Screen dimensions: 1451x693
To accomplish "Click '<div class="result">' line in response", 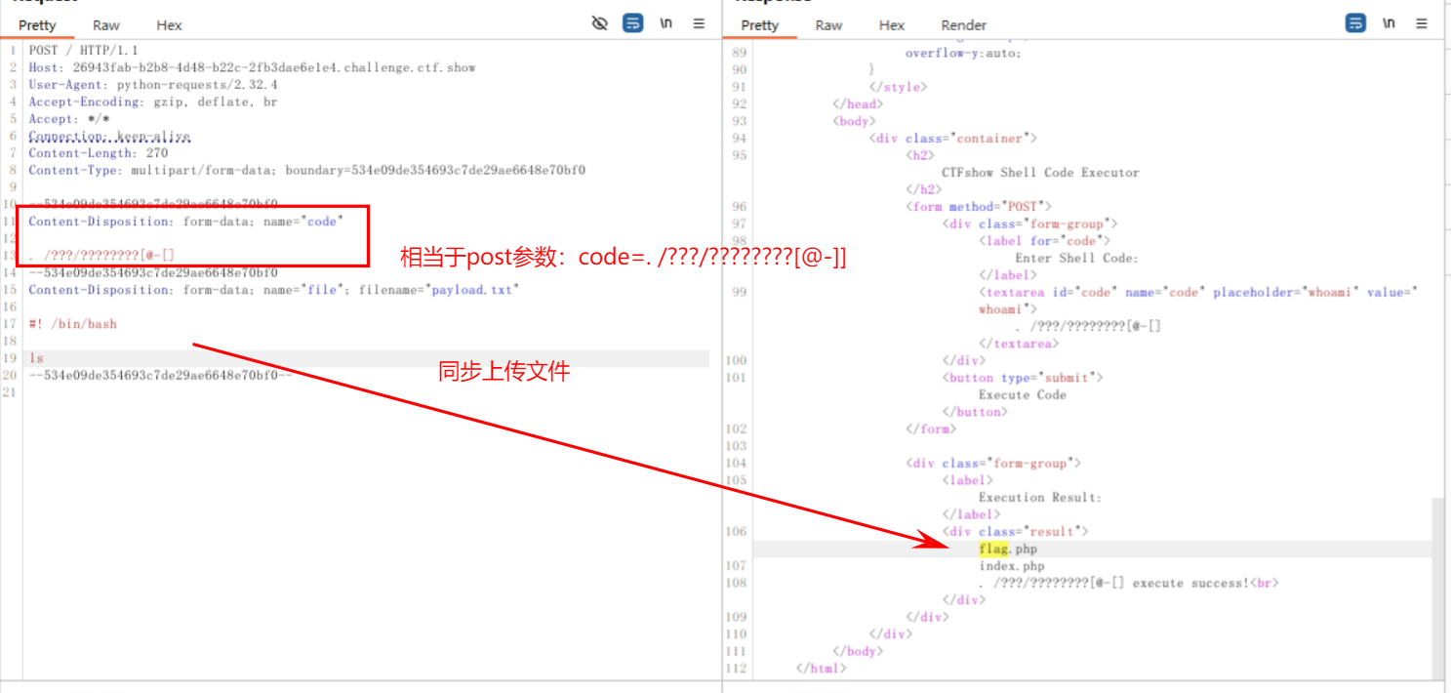I will [x=1015, y=531].
